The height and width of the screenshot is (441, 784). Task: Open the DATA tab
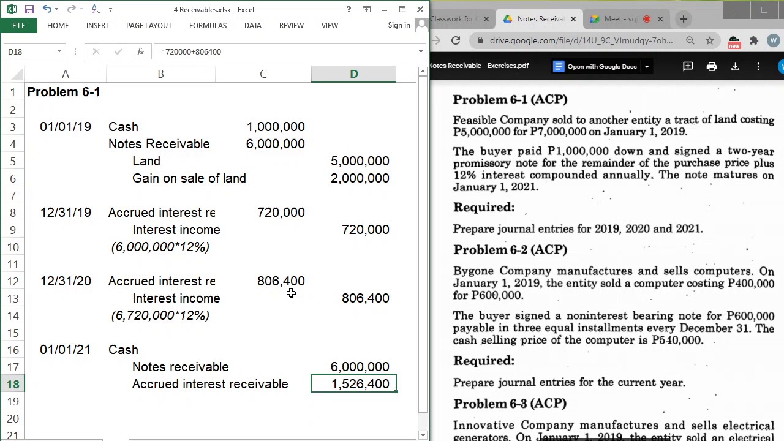point(253,26)
